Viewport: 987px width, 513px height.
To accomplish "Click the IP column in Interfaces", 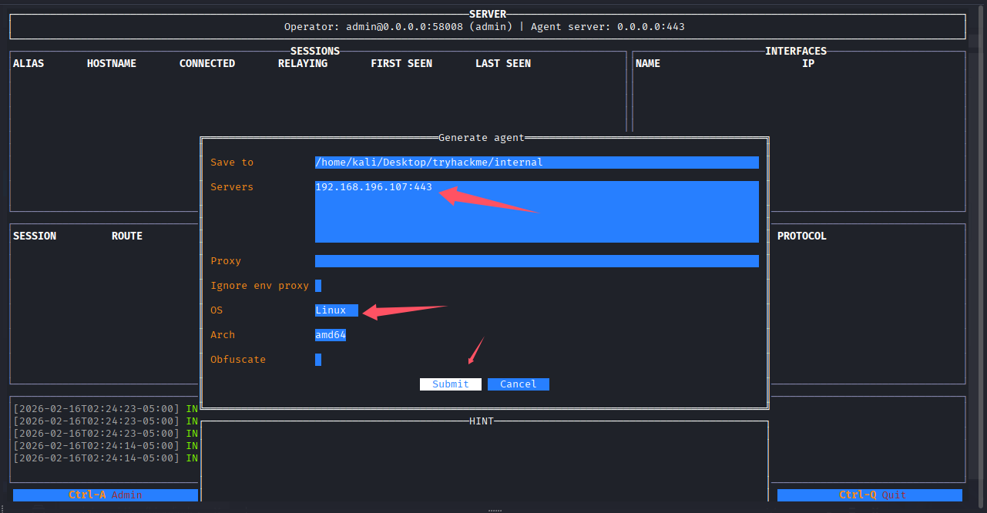I will 808,64.
